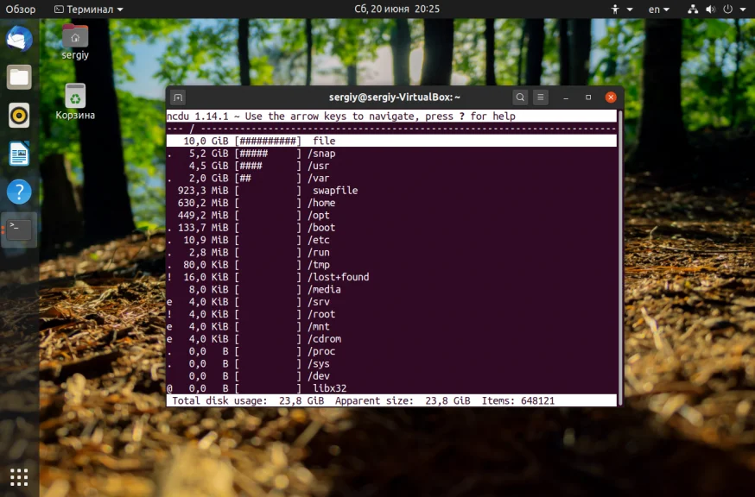Select the Корзина trash desktop icon

(75, 102)
